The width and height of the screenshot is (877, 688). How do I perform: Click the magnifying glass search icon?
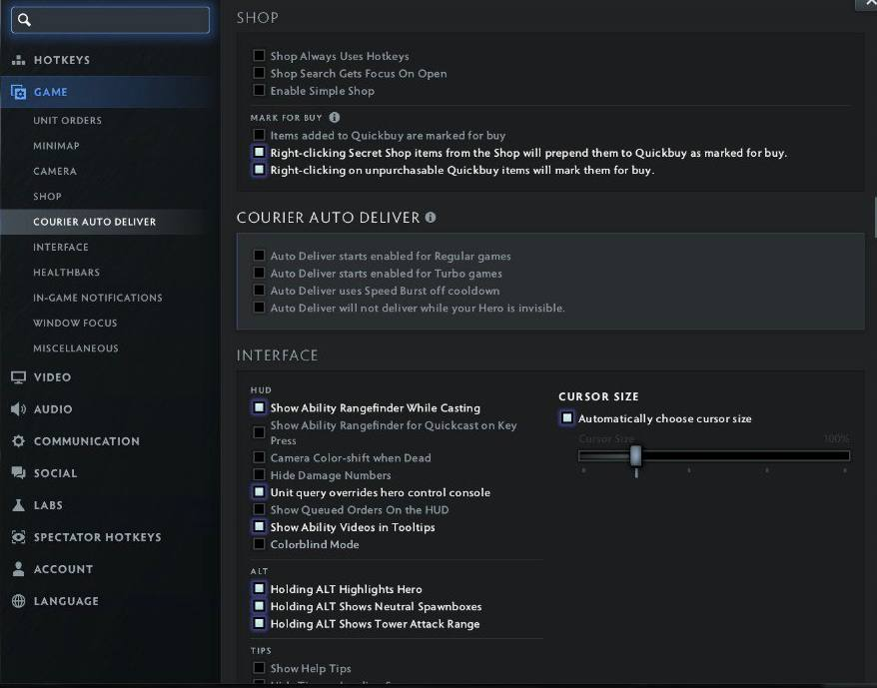pos(25,20)
